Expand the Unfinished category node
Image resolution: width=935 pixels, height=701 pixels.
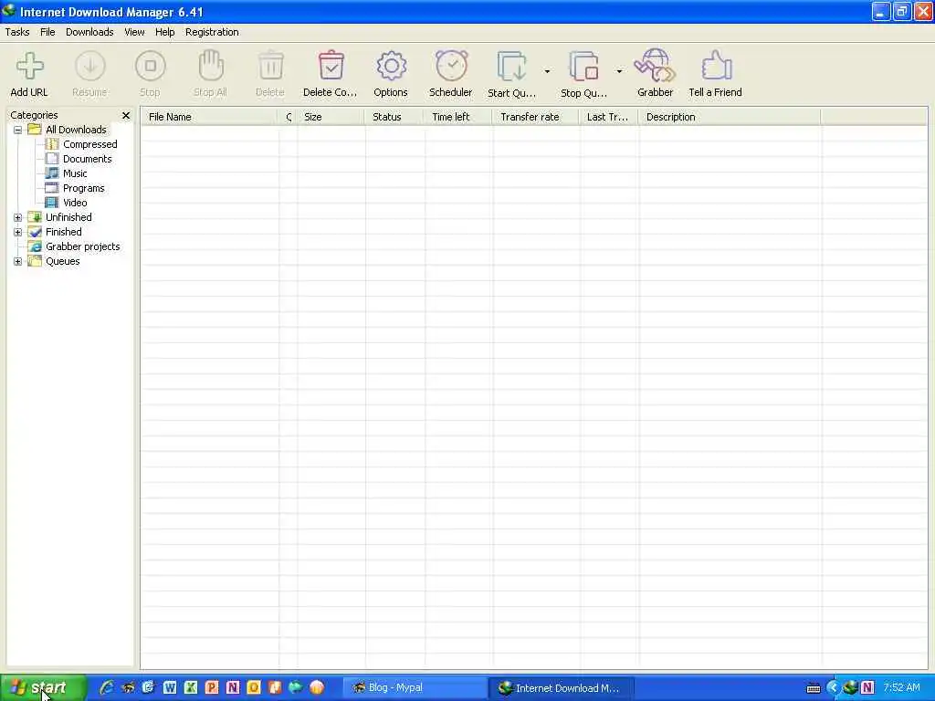pyautogui.click(x=18, y=217)
